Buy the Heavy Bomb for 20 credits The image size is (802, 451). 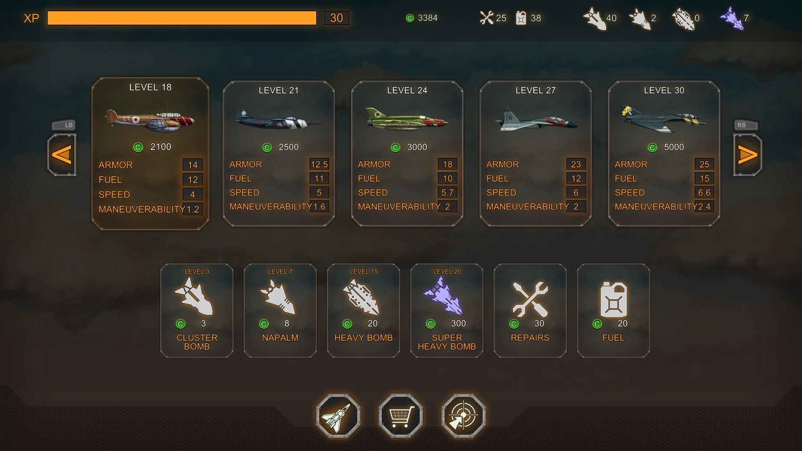click(x=363, y=311)
